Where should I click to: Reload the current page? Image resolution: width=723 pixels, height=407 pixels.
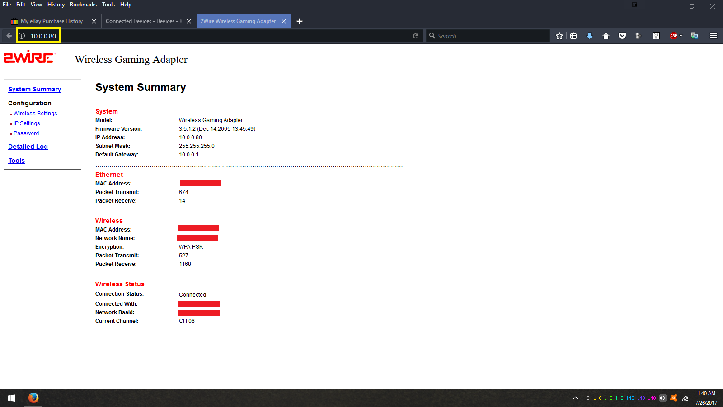click(415, 36)
